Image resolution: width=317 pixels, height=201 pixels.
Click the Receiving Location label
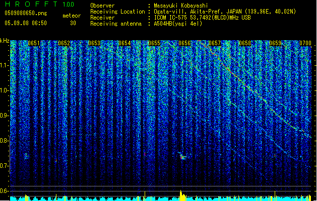(117, 12)
